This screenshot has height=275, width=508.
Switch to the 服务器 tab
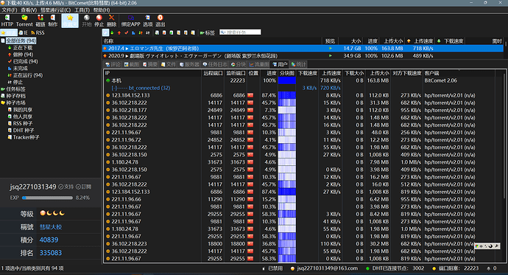point(189,64)
